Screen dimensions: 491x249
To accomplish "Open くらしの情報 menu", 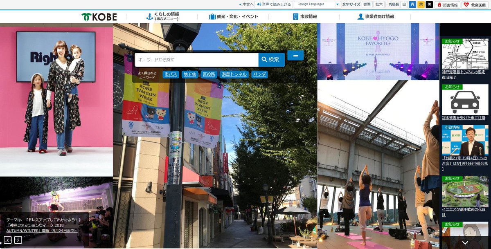I will pos(162,16).
